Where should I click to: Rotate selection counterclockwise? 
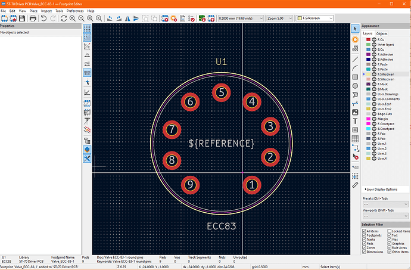pos(110,18)
